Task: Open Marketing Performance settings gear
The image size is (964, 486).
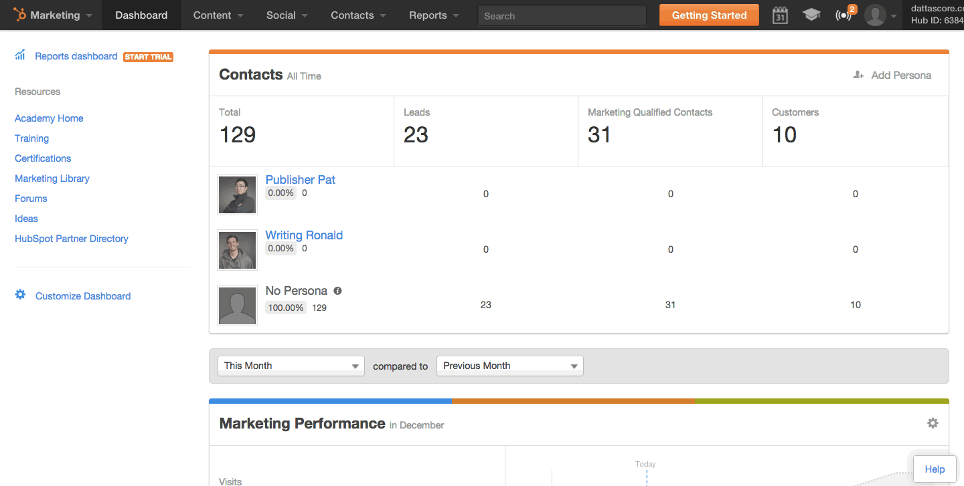Action: click(933, 423)
